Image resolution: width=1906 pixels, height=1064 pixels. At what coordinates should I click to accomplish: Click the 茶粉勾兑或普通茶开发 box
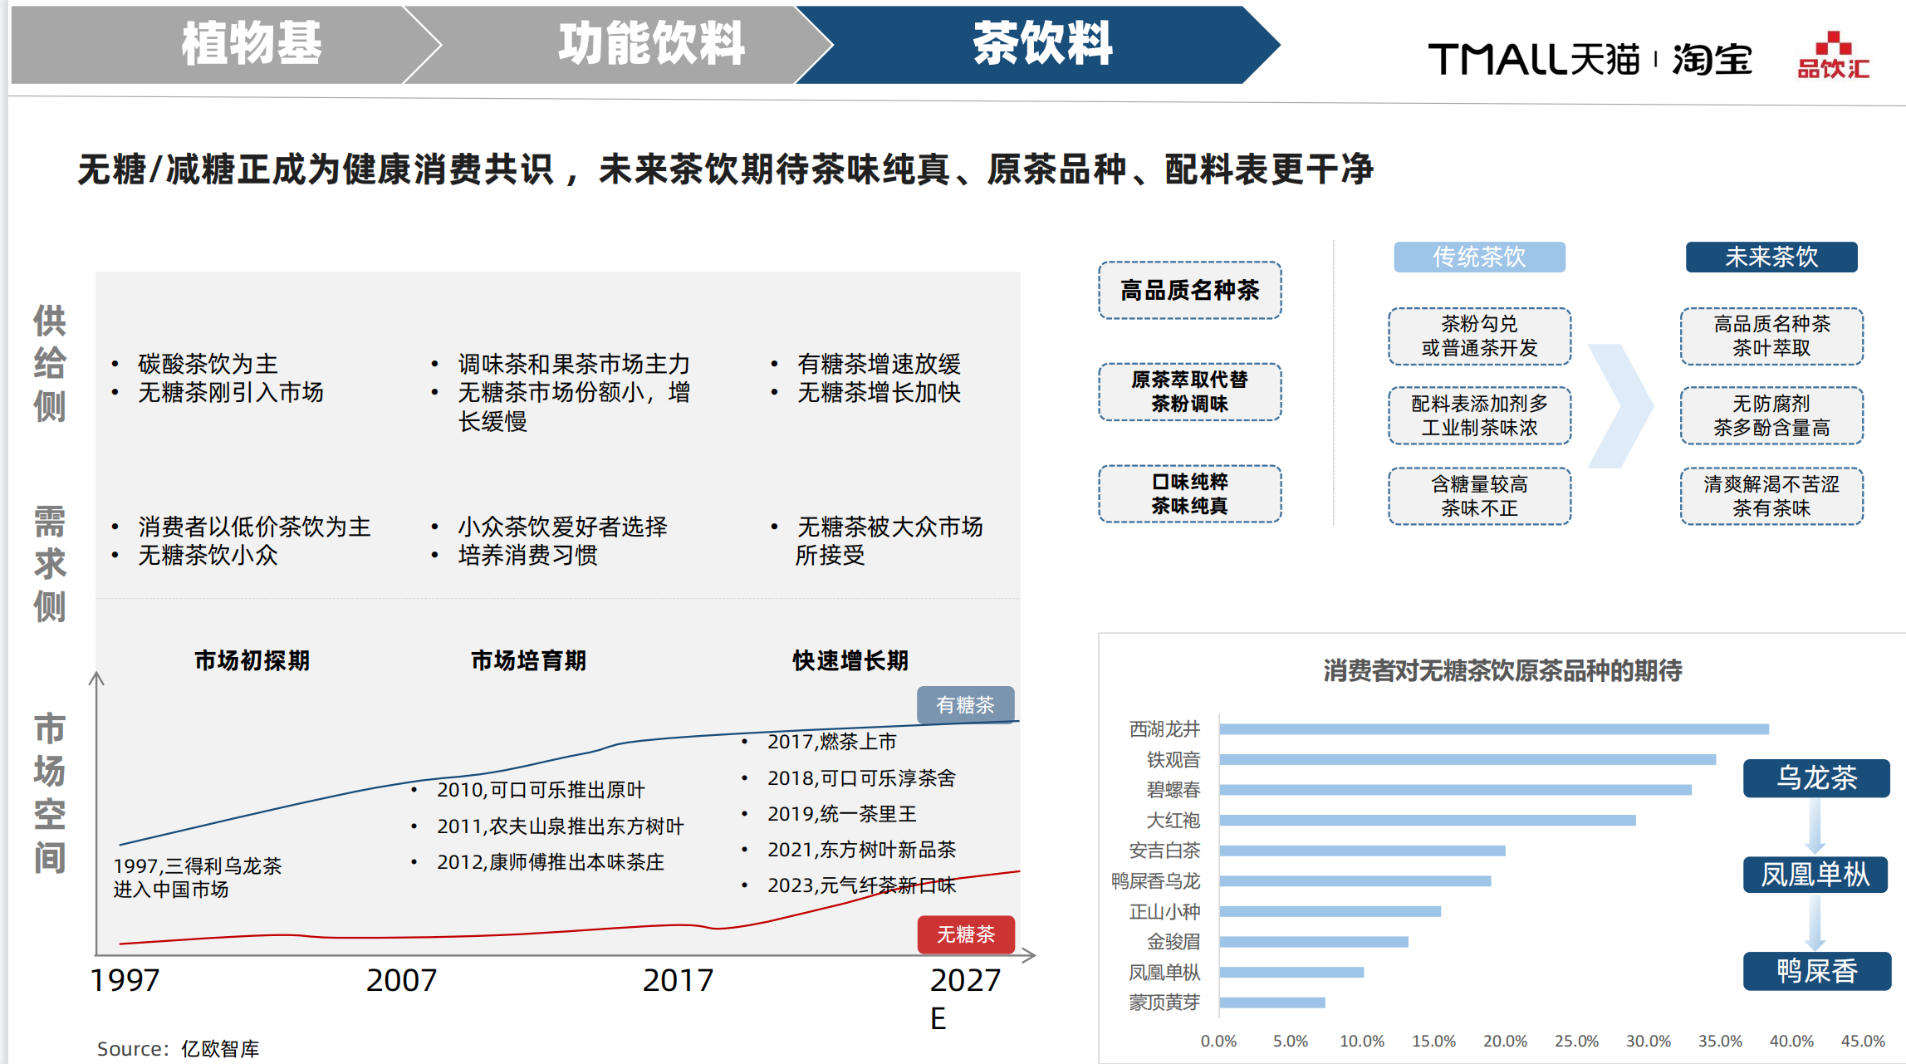1479,336
